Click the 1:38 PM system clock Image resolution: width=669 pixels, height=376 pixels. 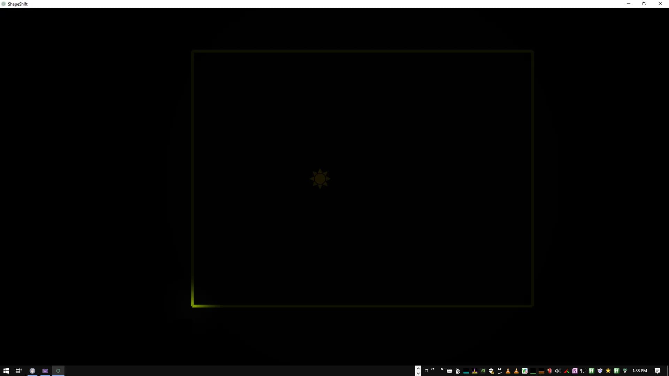point(640,371)
